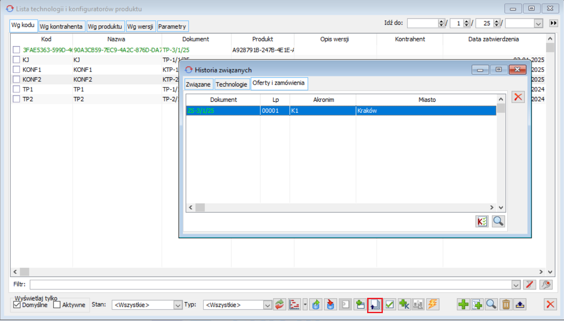Open the structure chart toolbar icon
Viewport: 564px width, 321px height.
pyautogui.click(x=295, y=304)
